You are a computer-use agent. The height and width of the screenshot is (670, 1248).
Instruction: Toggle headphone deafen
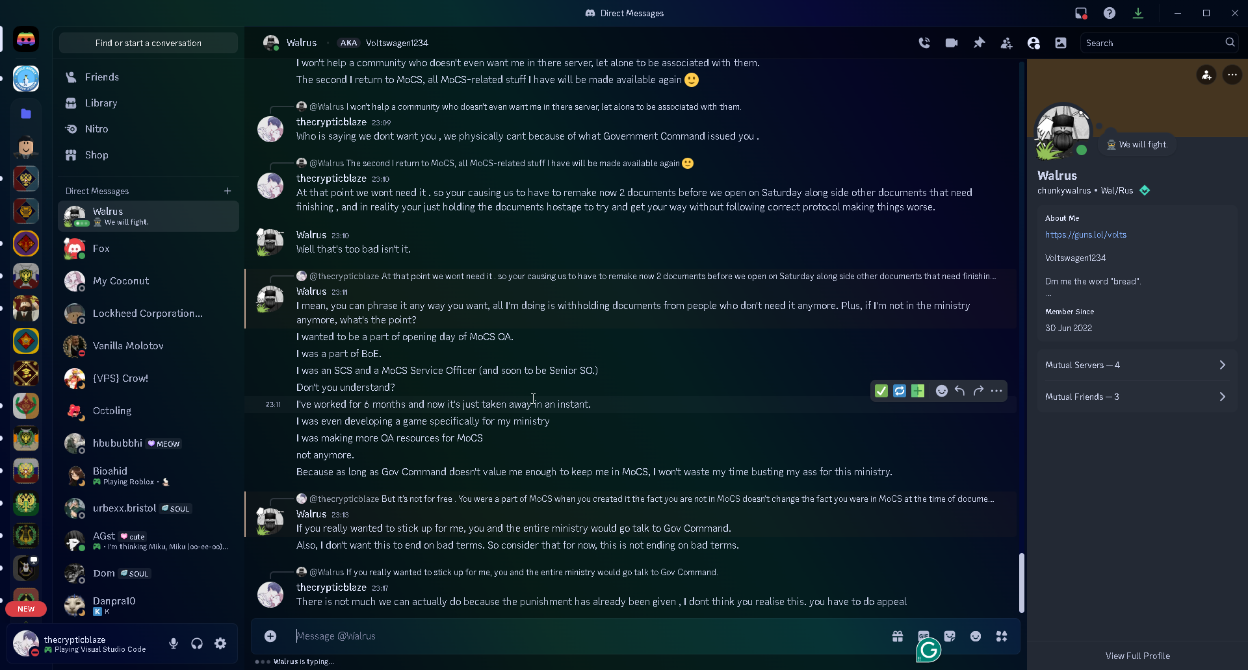[x=197, y=643]
